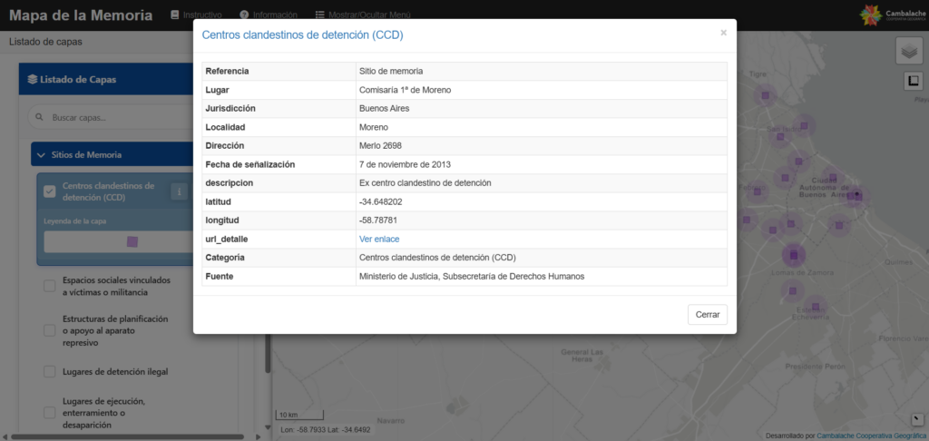Screen dimensions: 929x441
Task: Collapse the Sitios de Memoria group
Action: (42, 155)
